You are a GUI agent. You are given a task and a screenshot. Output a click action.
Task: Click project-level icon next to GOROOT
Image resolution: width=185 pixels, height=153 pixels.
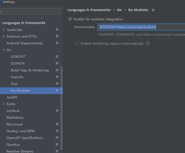point(57,57)
